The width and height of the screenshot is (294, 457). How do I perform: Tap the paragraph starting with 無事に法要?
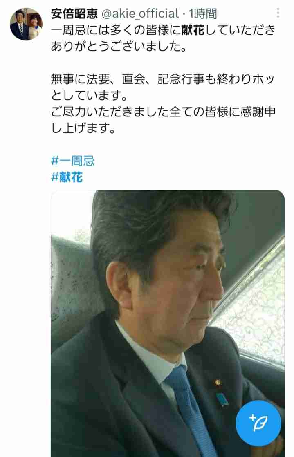163,87
